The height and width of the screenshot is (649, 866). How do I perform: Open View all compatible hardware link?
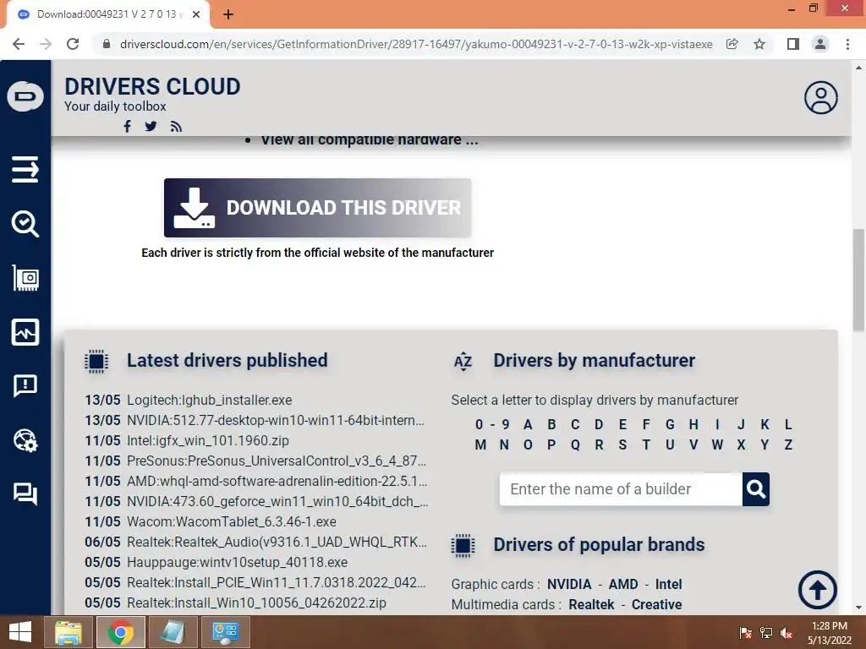pyautogui.click(x=370, y=139)
